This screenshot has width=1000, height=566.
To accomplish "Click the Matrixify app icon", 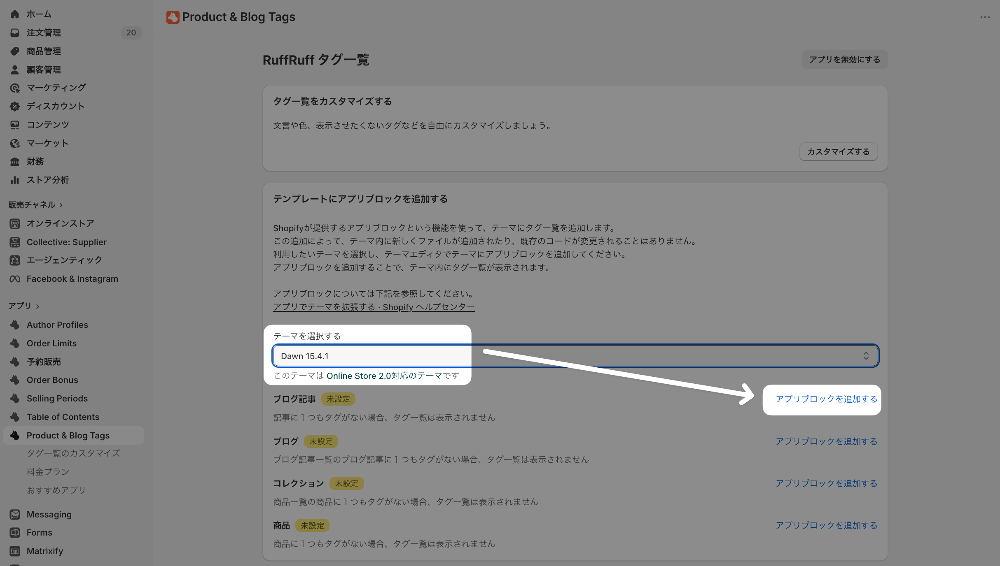I will (x=15, y=551).
